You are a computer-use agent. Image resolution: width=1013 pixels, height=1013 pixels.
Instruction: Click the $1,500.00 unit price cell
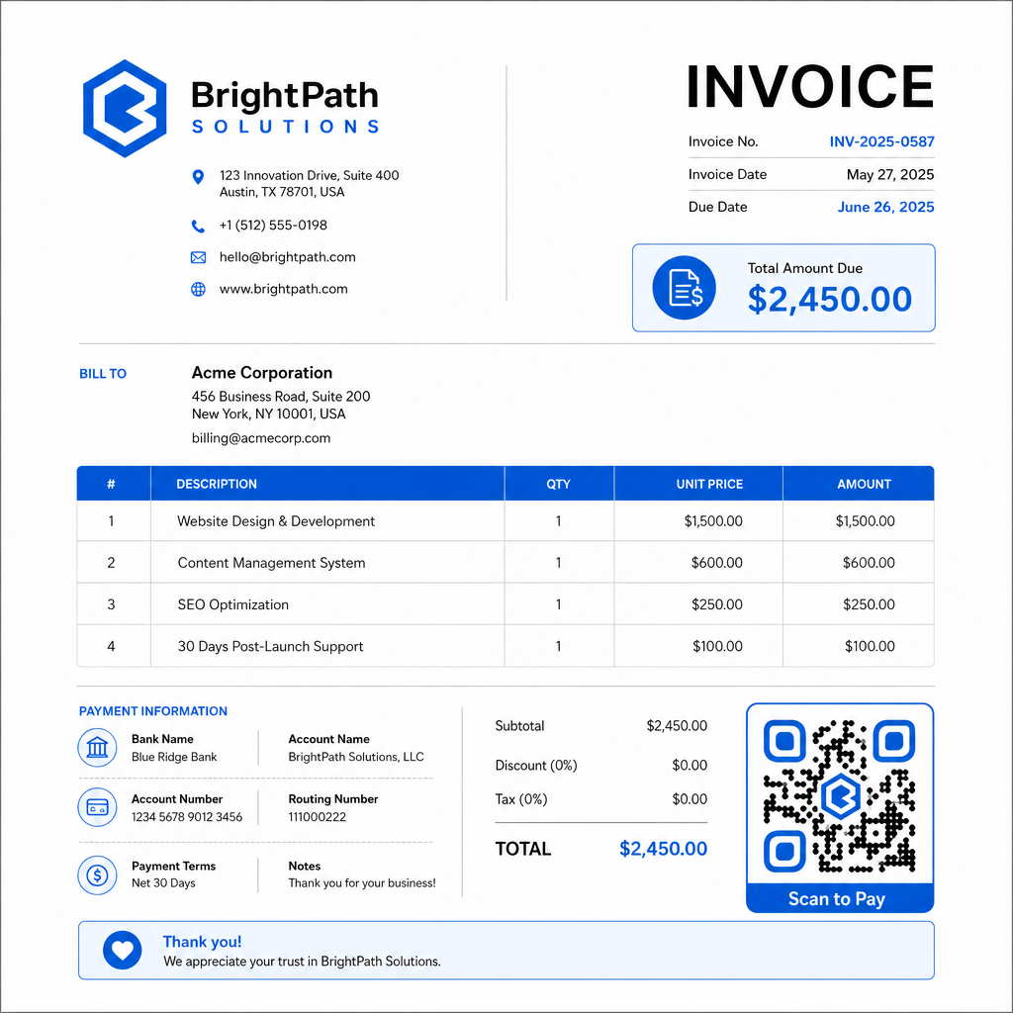(713, 520)
